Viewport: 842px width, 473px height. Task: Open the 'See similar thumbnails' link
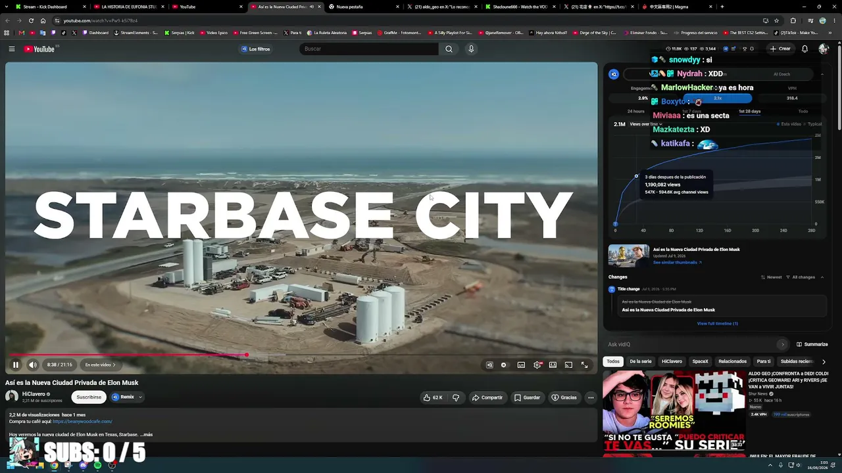(x=678, y=263)
